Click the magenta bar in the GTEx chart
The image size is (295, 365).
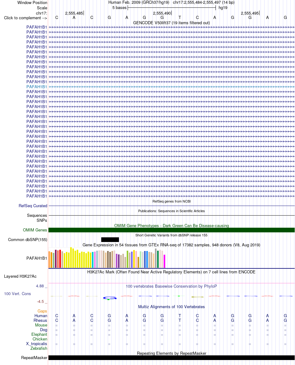[x=165, y=261]
